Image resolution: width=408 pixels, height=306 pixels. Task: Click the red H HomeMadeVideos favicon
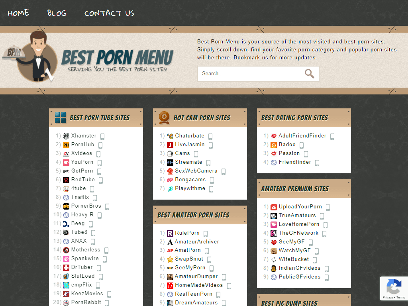[170, 285]
